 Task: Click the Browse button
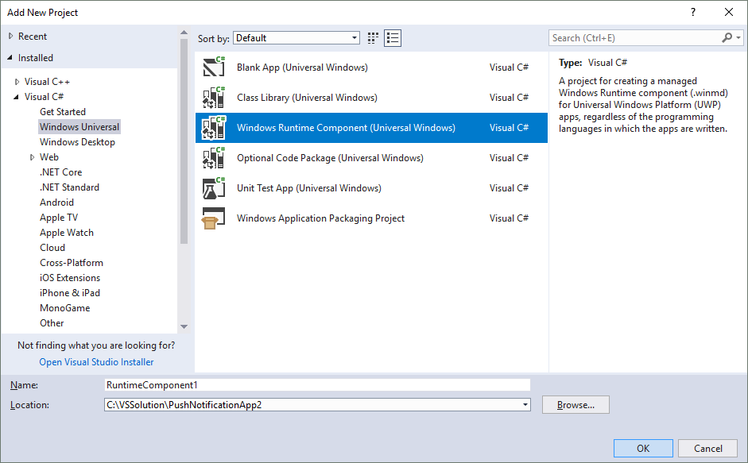tap(576, 405)
